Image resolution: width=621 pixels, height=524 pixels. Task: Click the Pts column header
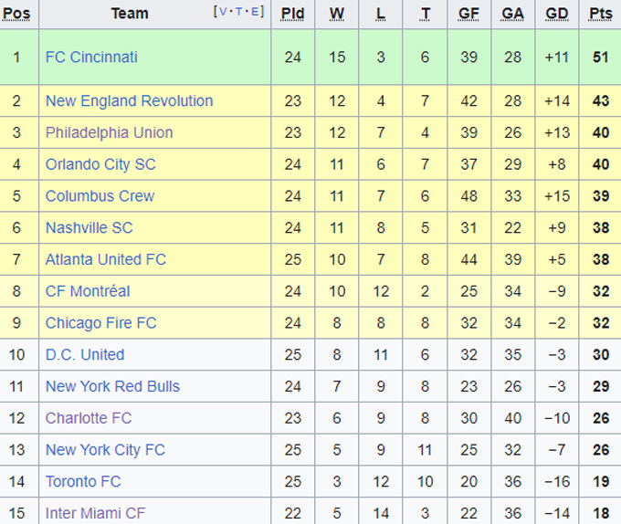600,14
